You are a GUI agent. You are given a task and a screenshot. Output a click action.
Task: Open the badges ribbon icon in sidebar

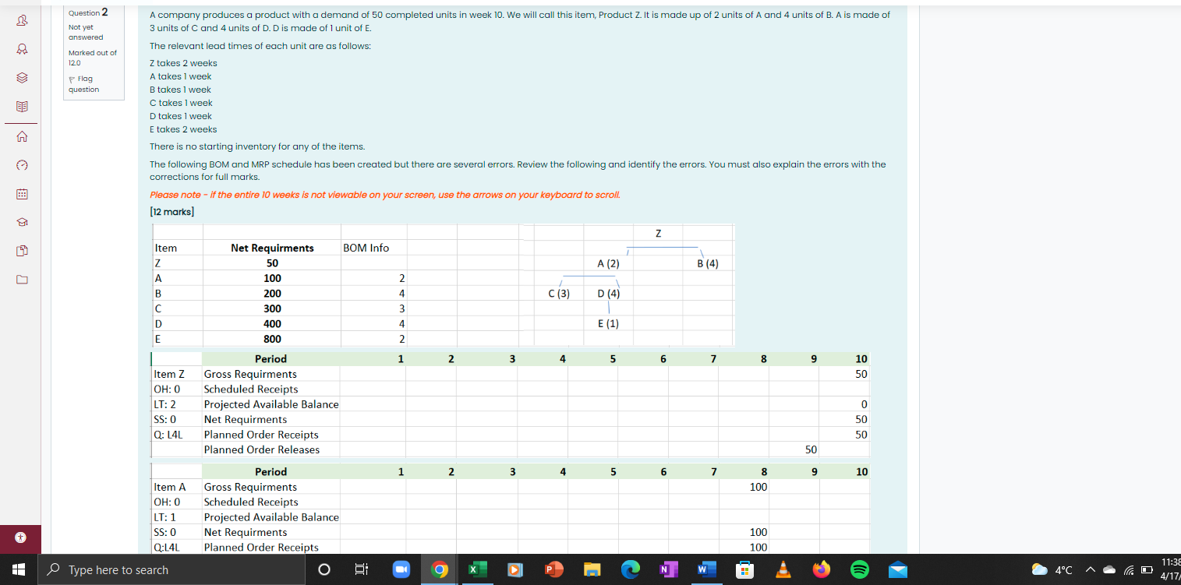22,51
